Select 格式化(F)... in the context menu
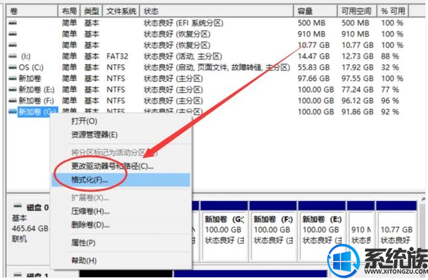Image resolution: width=428 pixels, height=280 pixels. click(89, 180)
